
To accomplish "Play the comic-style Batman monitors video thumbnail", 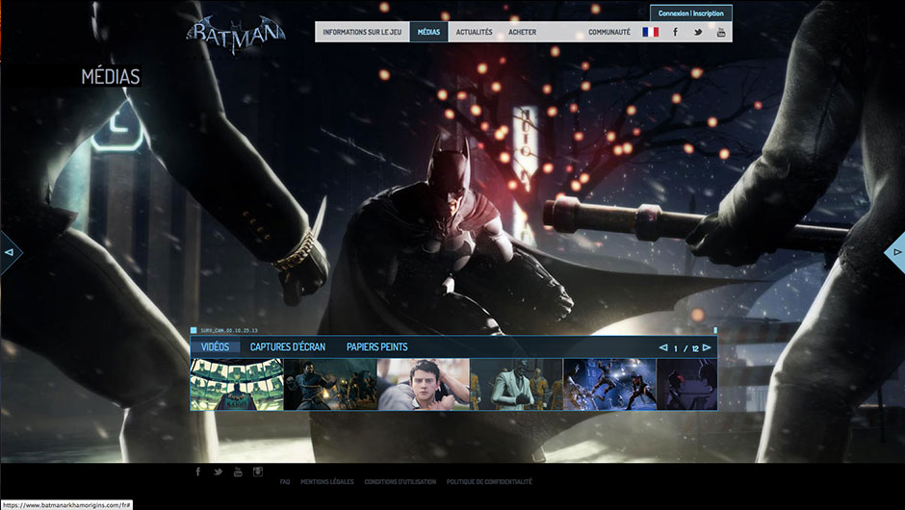I will pos(237,384).
